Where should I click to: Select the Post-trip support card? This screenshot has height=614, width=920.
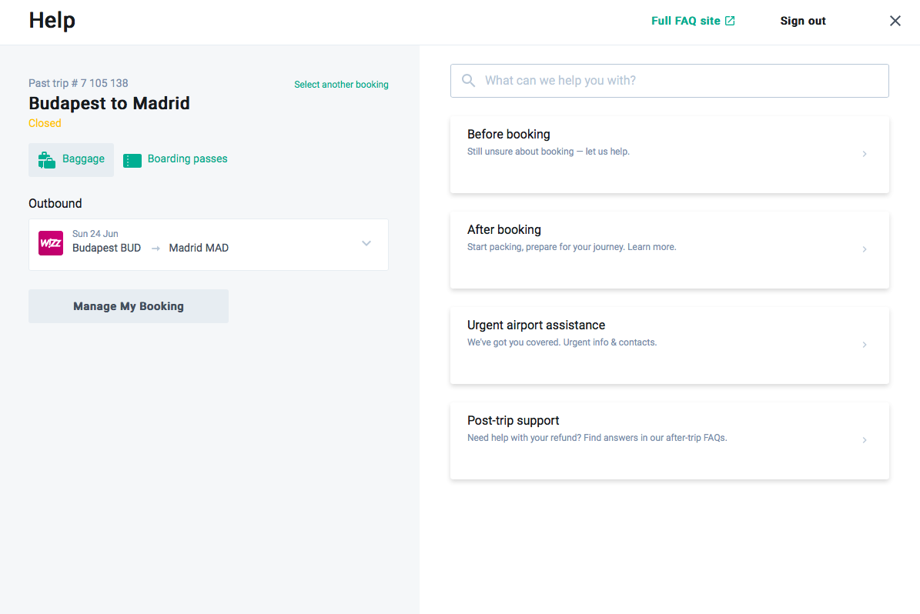[669, 440]
